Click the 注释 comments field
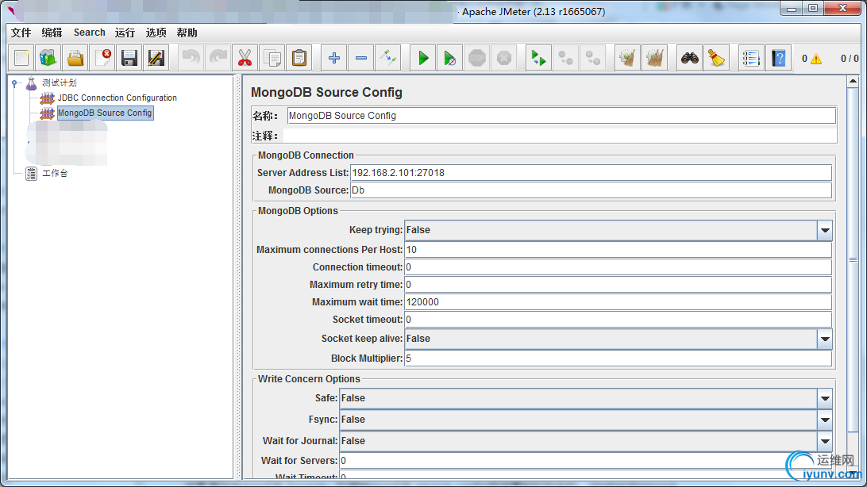The height and width of the screenshot is (487, 867). [x=560, y=136]
